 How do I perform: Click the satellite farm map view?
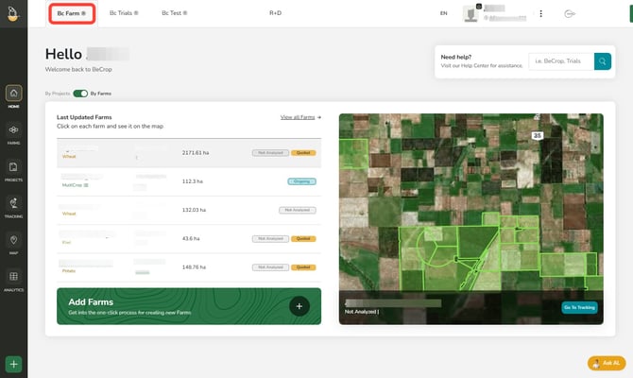[x=471, y=219]
